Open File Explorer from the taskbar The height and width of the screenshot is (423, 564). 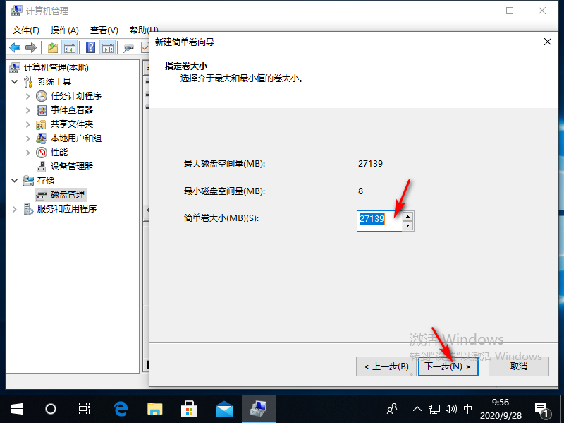coord(155,408)
